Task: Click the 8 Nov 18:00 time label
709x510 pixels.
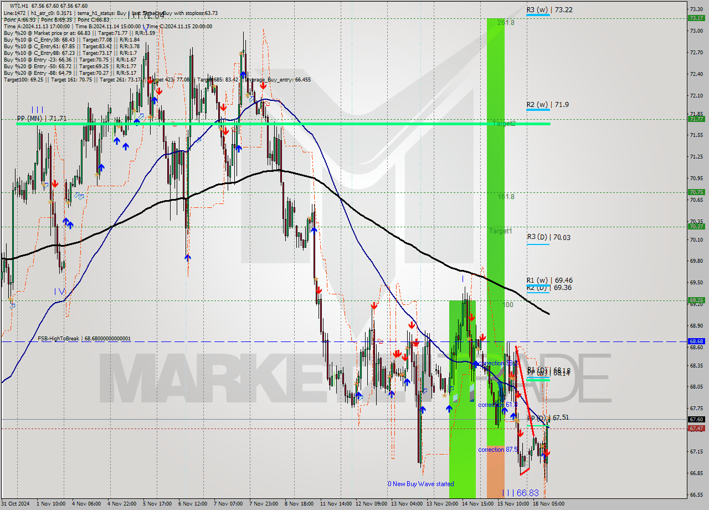Action: pyautogui.click(x=300, y=504)
